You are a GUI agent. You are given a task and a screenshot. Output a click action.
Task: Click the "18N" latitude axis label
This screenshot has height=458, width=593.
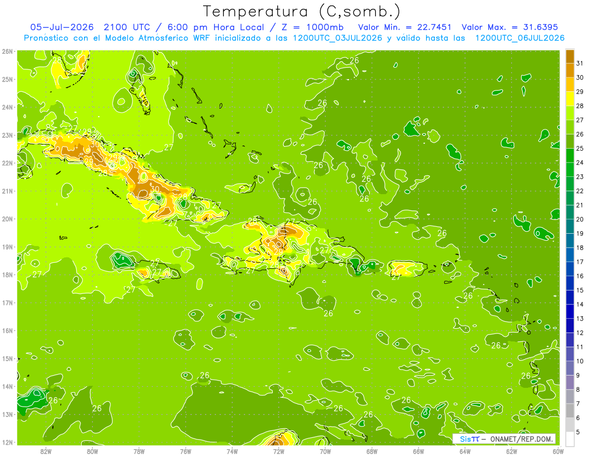coord(7,275)
